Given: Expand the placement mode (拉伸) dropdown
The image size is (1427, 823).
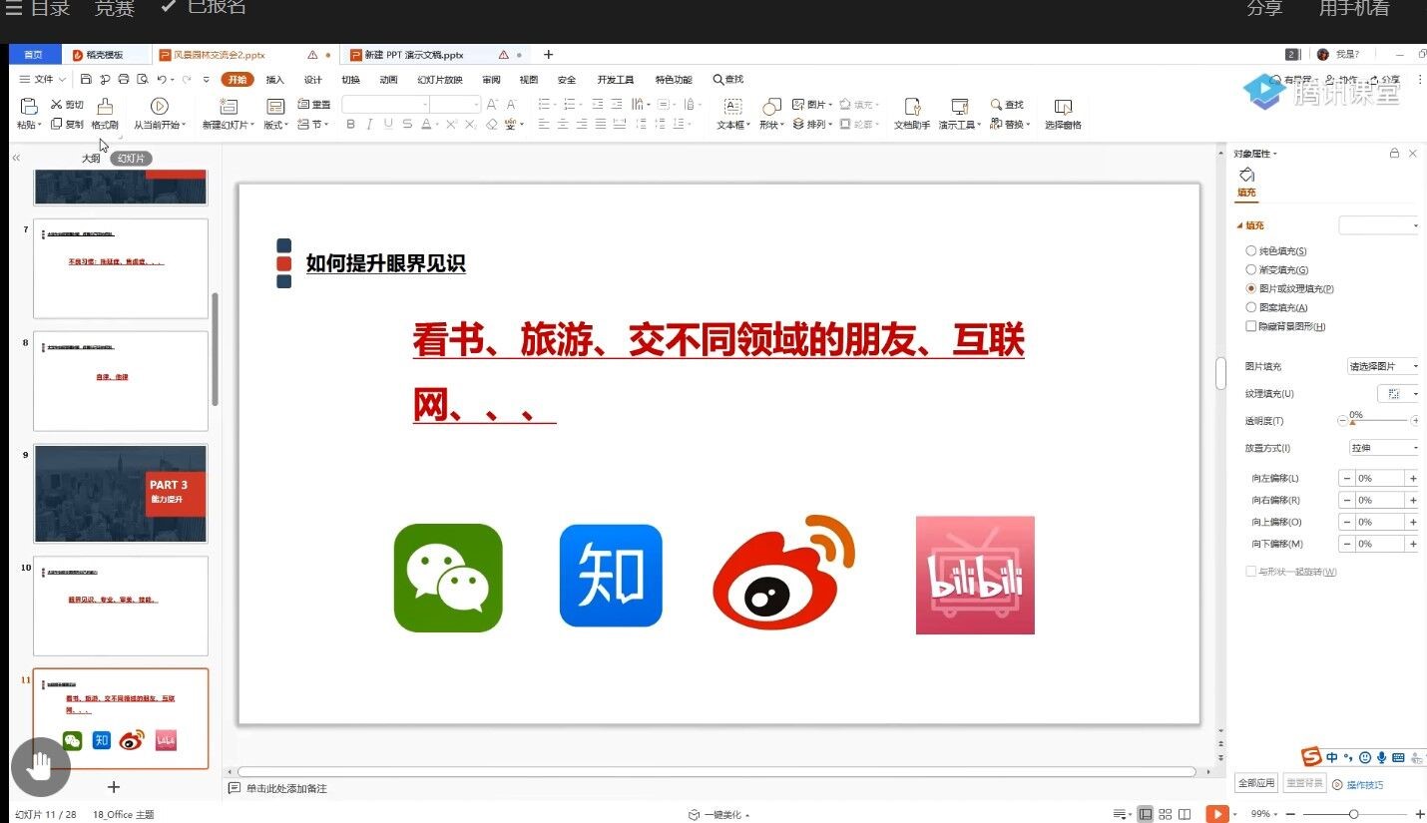Looking at the screenshot, I should 1382,448.
